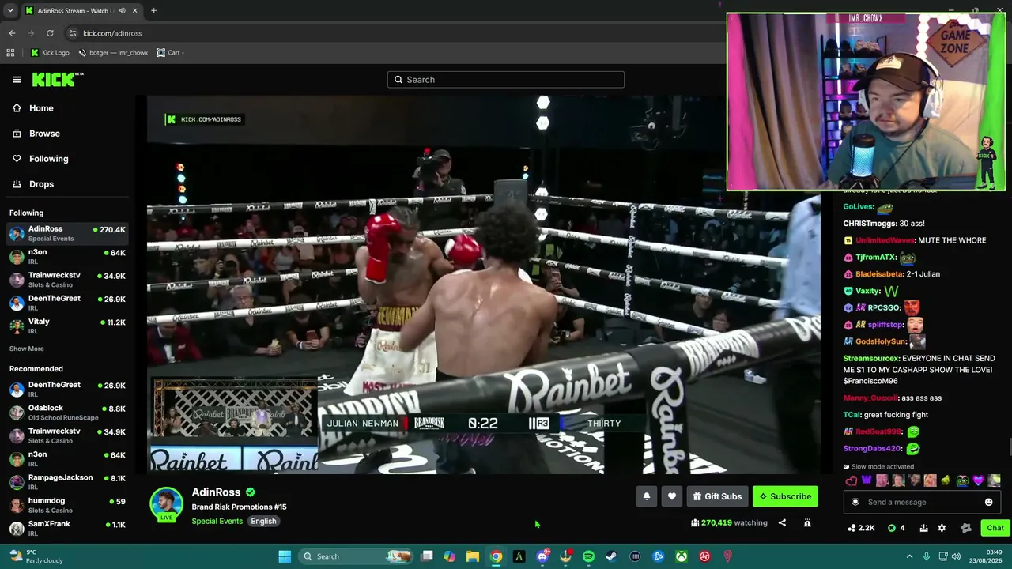
Task: Select the pink heart outline emote
Action: tap(851, 480)
